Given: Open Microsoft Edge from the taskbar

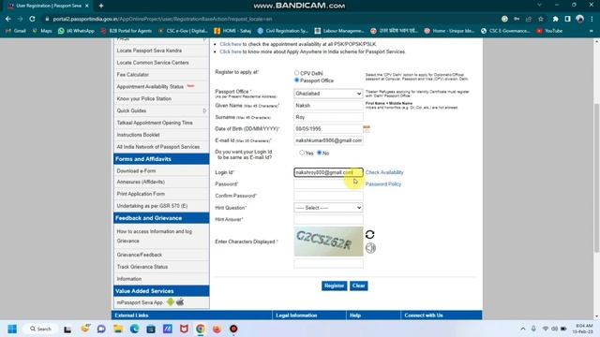Looking at the screenshot, I should pos(134,329).
